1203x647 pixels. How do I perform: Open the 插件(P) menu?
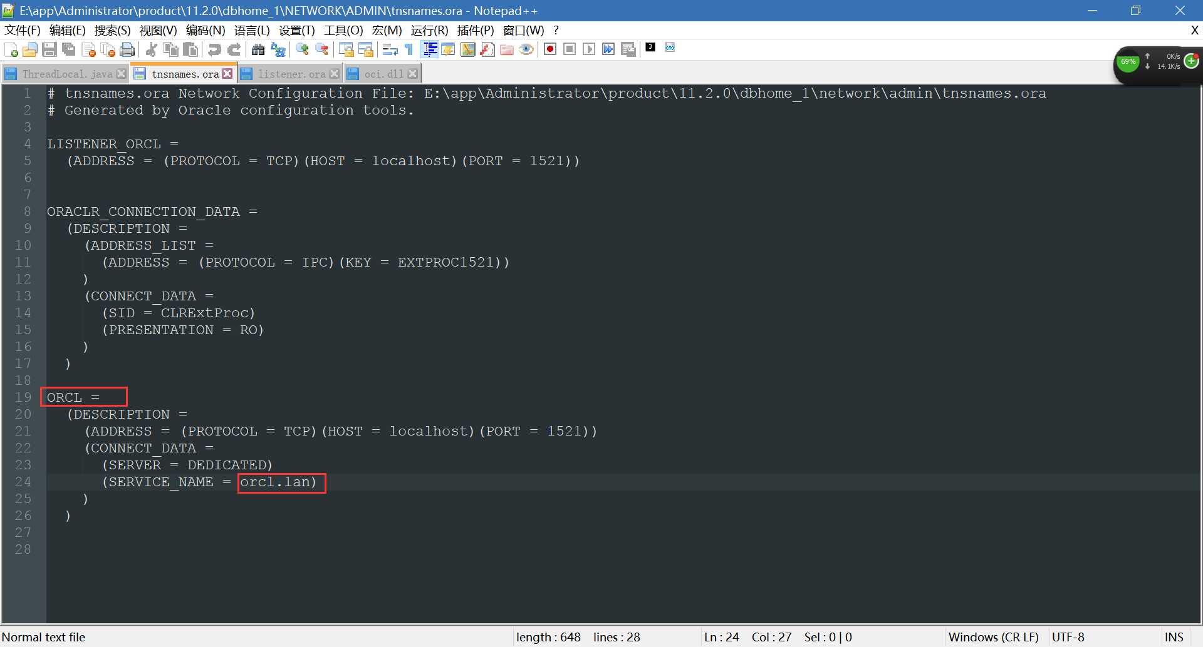click(475, 31)
